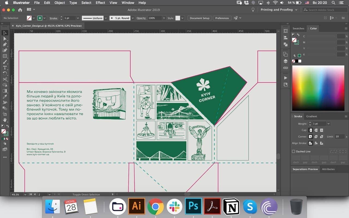Select the Rotate tool
This screenshot has height=218, width=349.
pos(5,74)
